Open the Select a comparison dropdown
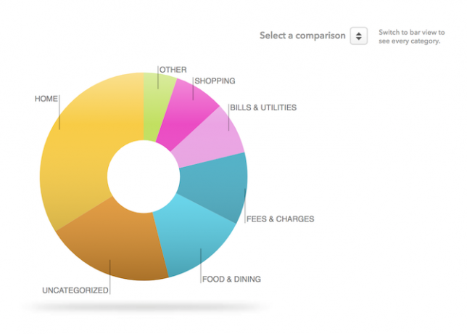This screenshot has height=334, width=467. [x=358, y=36]
